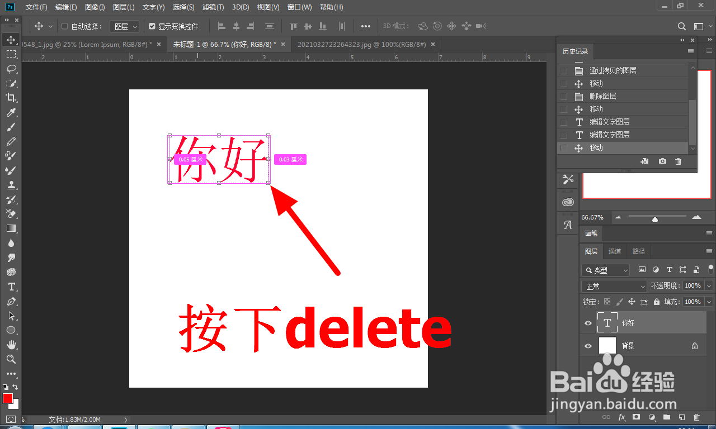Click the Search icon in options bar
716x429 pixels.
point(681,26)
